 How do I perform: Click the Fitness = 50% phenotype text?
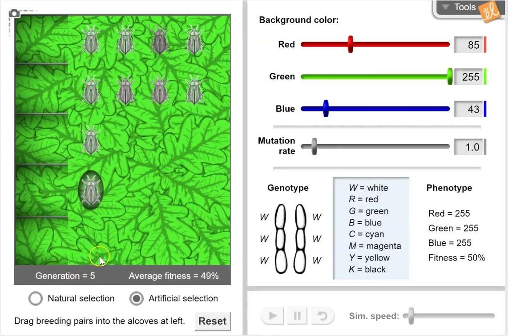(456, 258)
